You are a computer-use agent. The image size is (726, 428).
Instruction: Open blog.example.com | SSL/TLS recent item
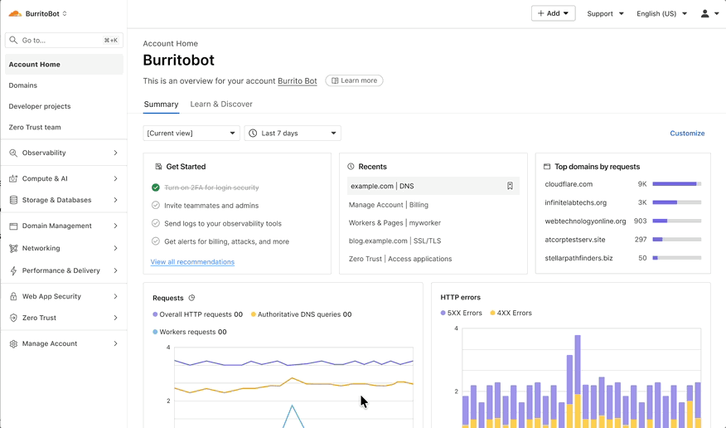(395, 241)
